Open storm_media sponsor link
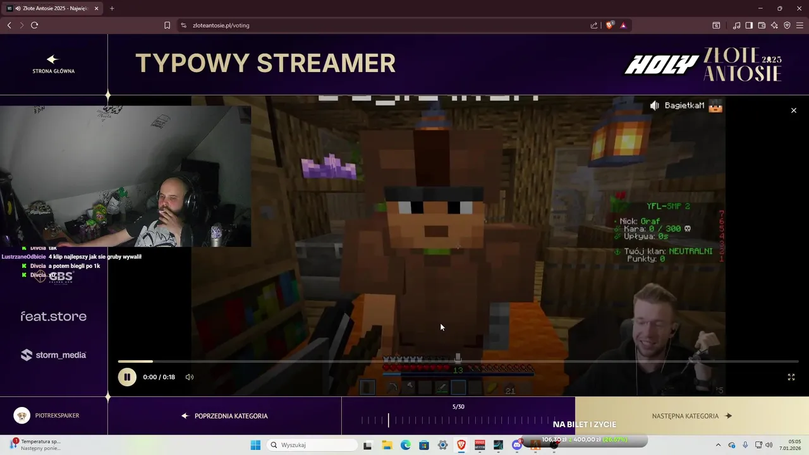 click(x=53, y=355)
